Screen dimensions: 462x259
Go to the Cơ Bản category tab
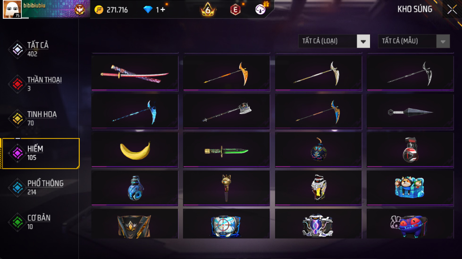coord(40,222)
